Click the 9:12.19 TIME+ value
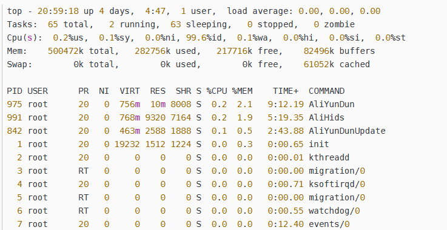Image resolution: width=447 pixels, height=230 pixels. [286, 105]
